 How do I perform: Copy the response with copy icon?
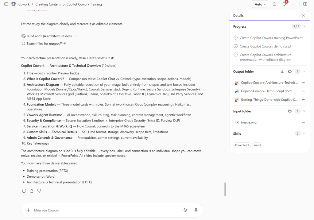click(x=24, y=191)
